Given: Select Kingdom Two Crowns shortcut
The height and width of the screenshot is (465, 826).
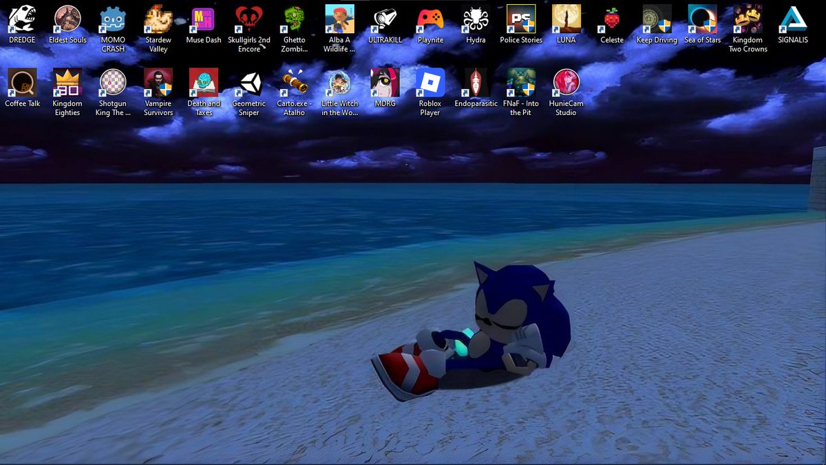Looking at the screenshot, I should click(x=748, y=19).
